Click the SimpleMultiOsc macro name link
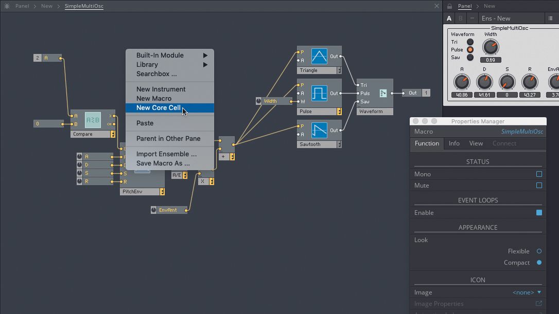The height and width of the screenshot is (314, 559). 521,132
